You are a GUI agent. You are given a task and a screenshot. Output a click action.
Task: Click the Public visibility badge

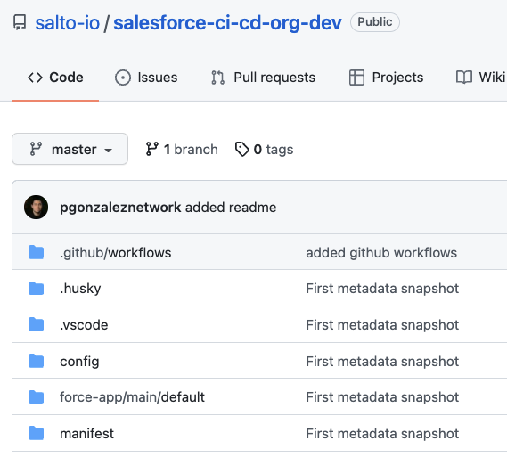pyautogui.click(x=375, y=22)
